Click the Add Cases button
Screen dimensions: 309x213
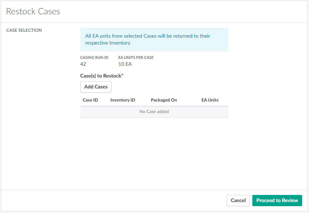[x=96, y=87]
